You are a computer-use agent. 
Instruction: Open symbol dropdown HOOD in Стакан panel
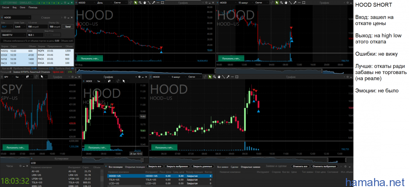pos(16,17)
